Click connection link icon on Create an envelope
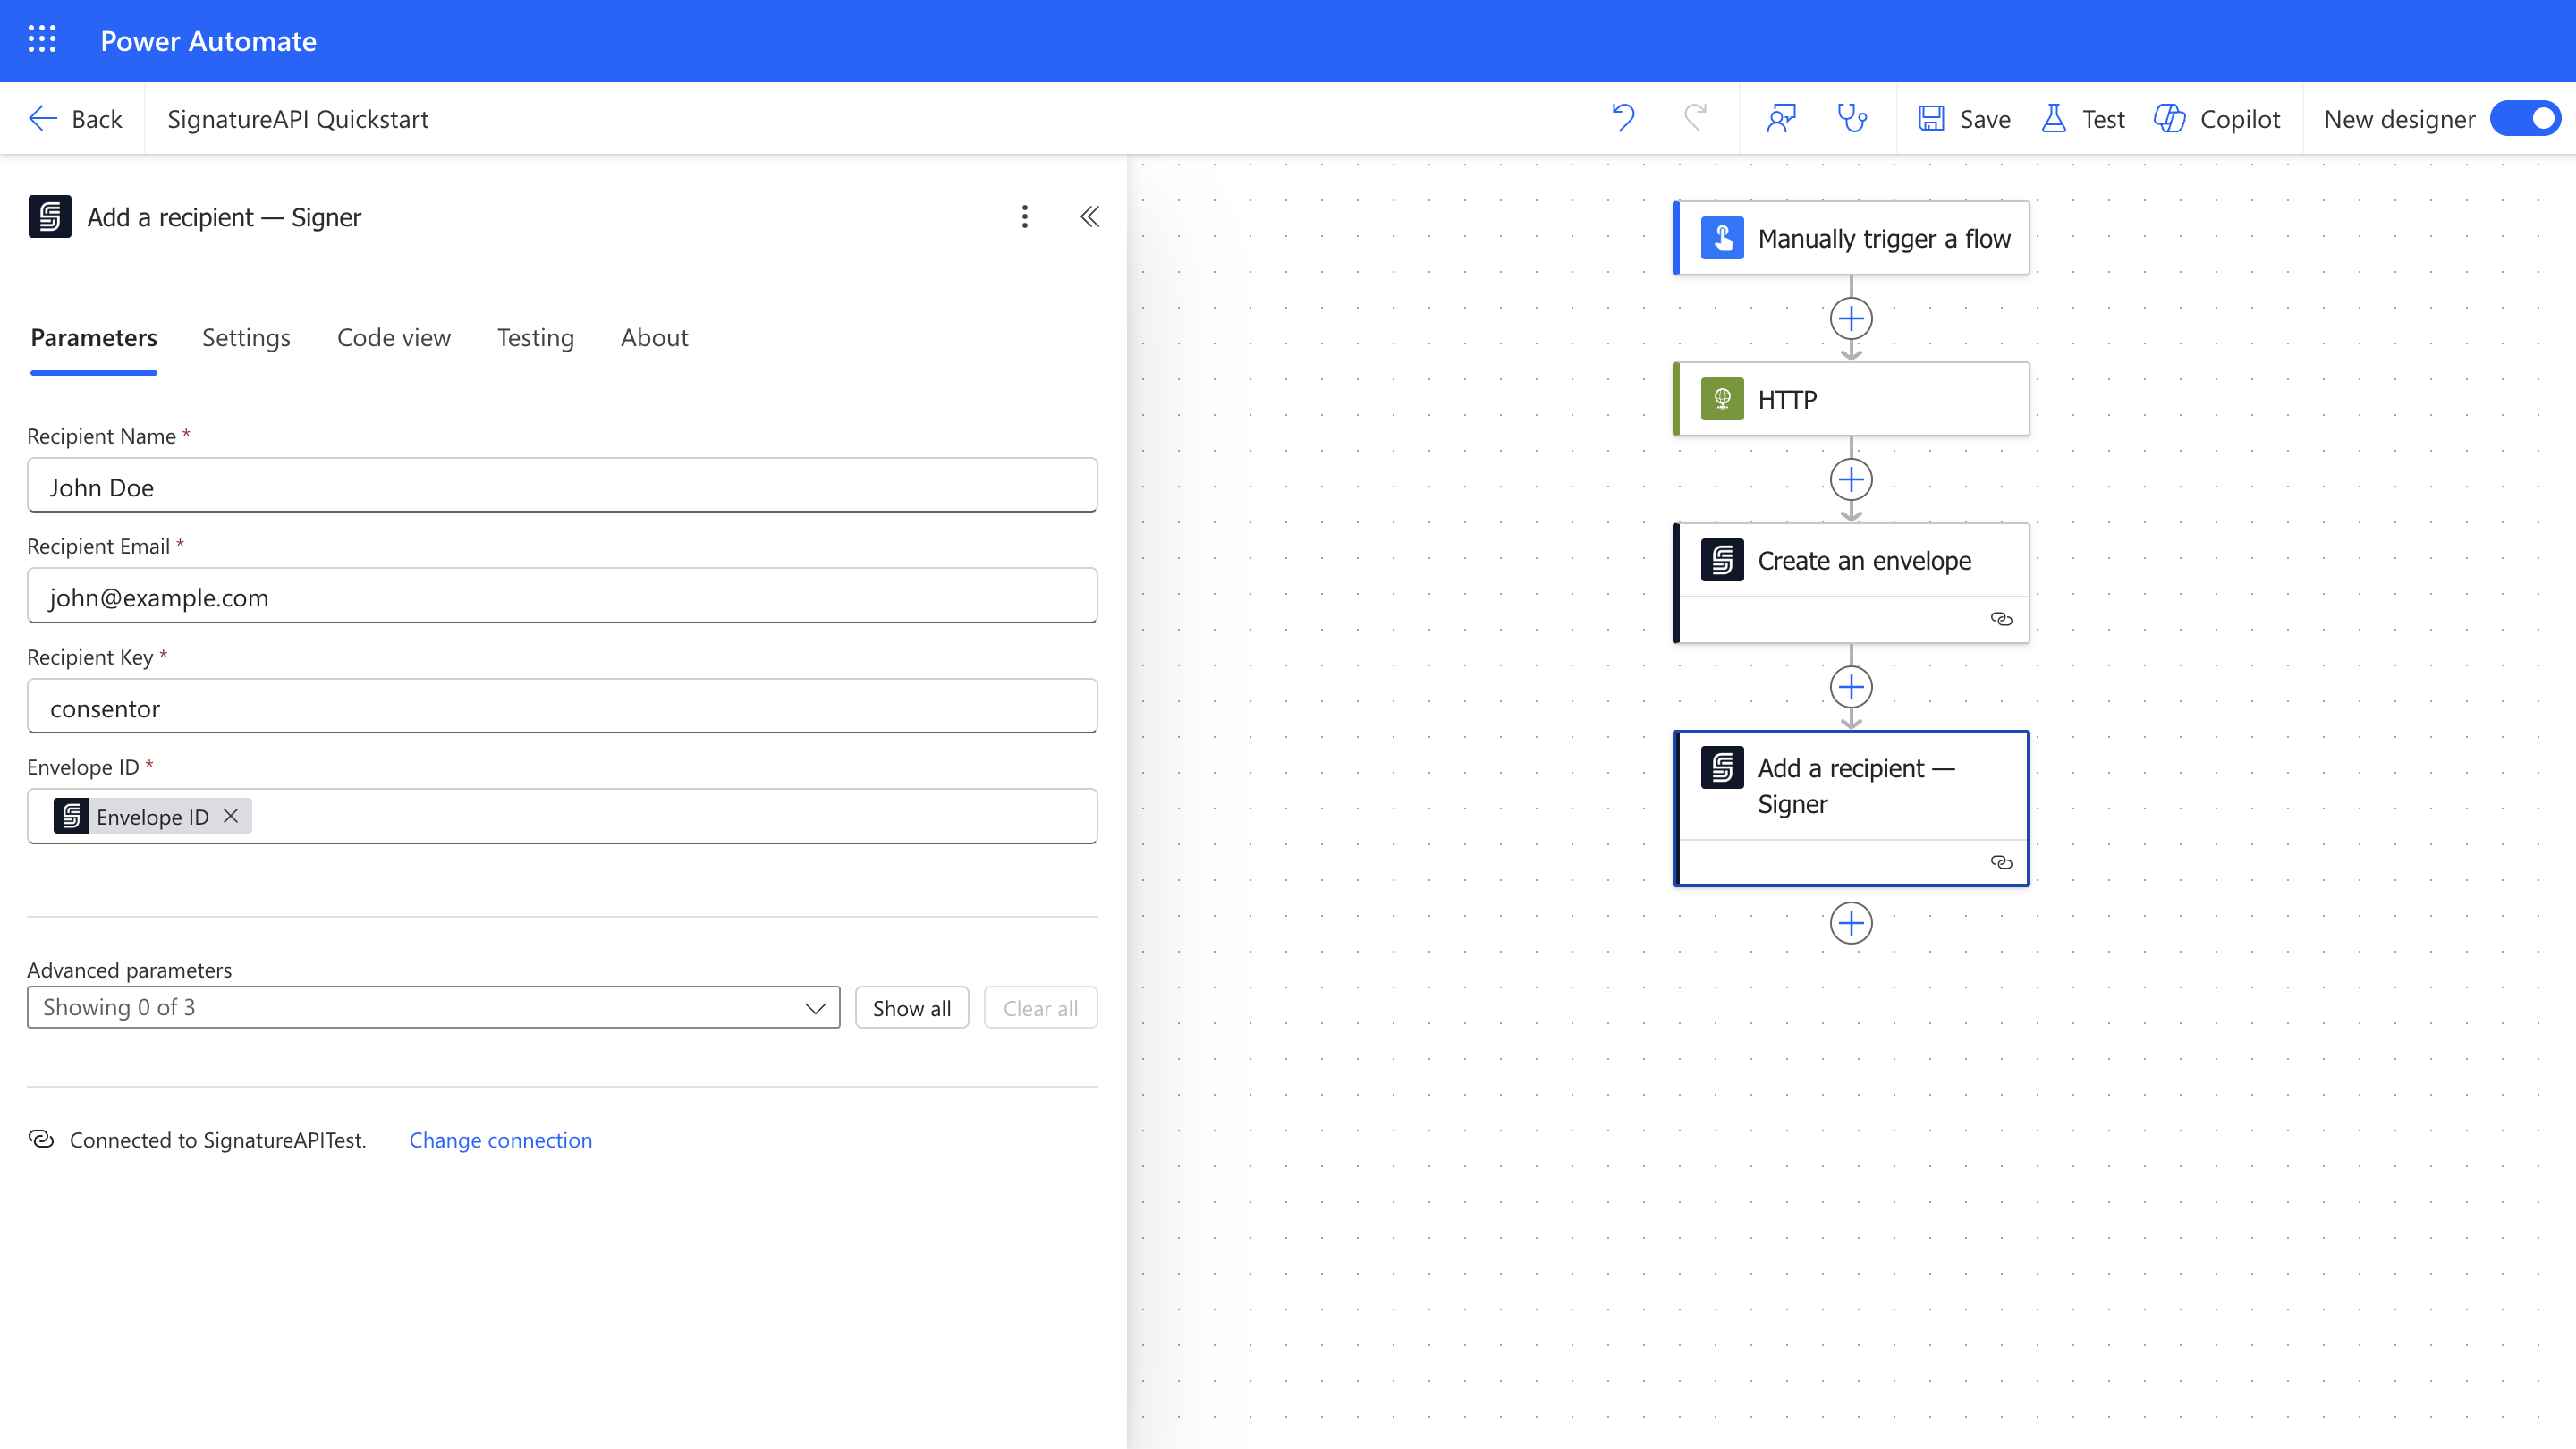2576x1449 pixels. point(2001,619)
